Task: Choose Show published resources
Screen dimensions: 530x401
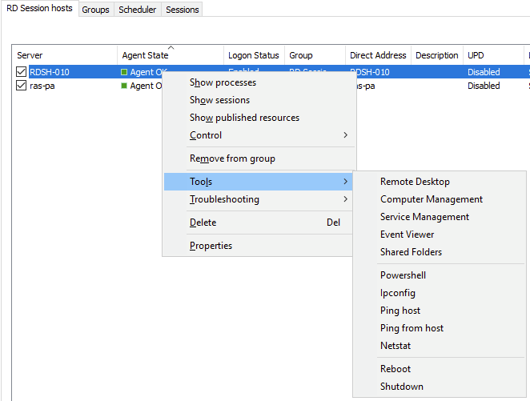Action: tap(259, 118)
